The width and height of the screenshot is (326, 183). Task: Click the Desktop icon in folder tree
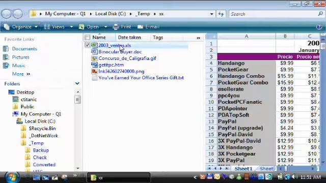pyautogui.click(x=11, y=92)
